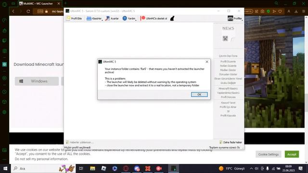The height and width of the screenshot is (173, 308).
Task: Open the browser easy setup menu icon
Action: [304, 12]
